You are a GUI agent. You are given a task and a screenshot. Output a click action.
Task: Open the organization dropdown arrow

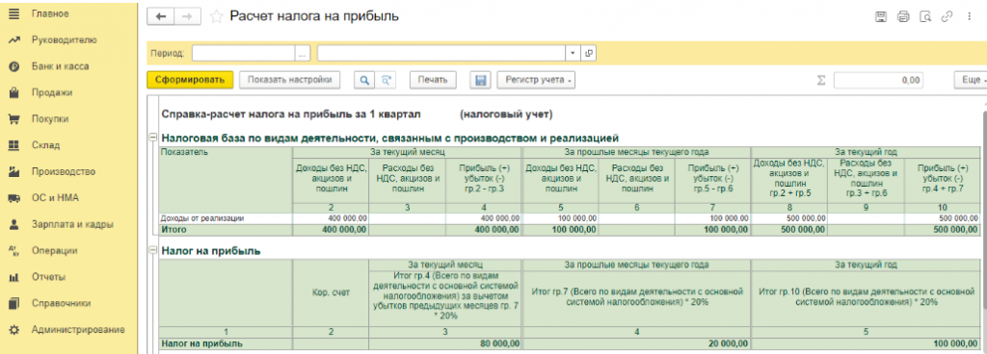[x=573, y=53]
